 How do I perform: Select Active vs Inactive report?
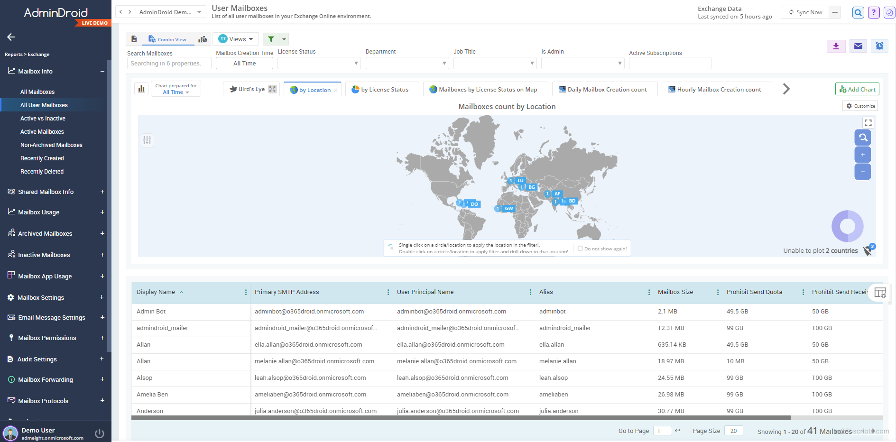[x=43, y=119]
